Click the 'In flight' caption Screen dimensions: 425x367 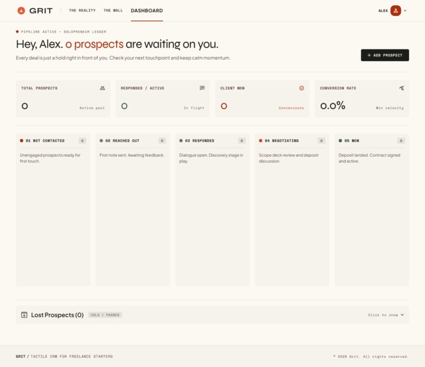194,108
